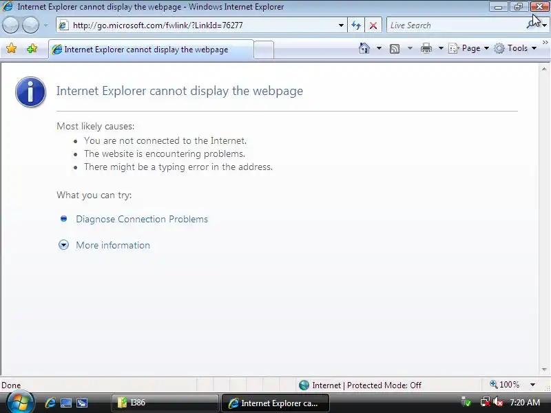Click Diagnose Connection Problems link
The width and height of the screenshot is (551, 413).
pos(142,219)
